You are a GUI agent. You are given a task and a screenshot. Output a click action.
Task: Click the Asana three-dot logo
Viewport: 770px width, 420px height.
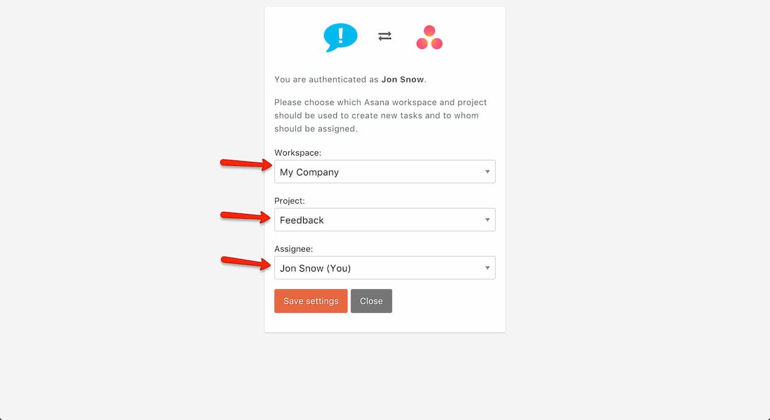coord(430,37)
